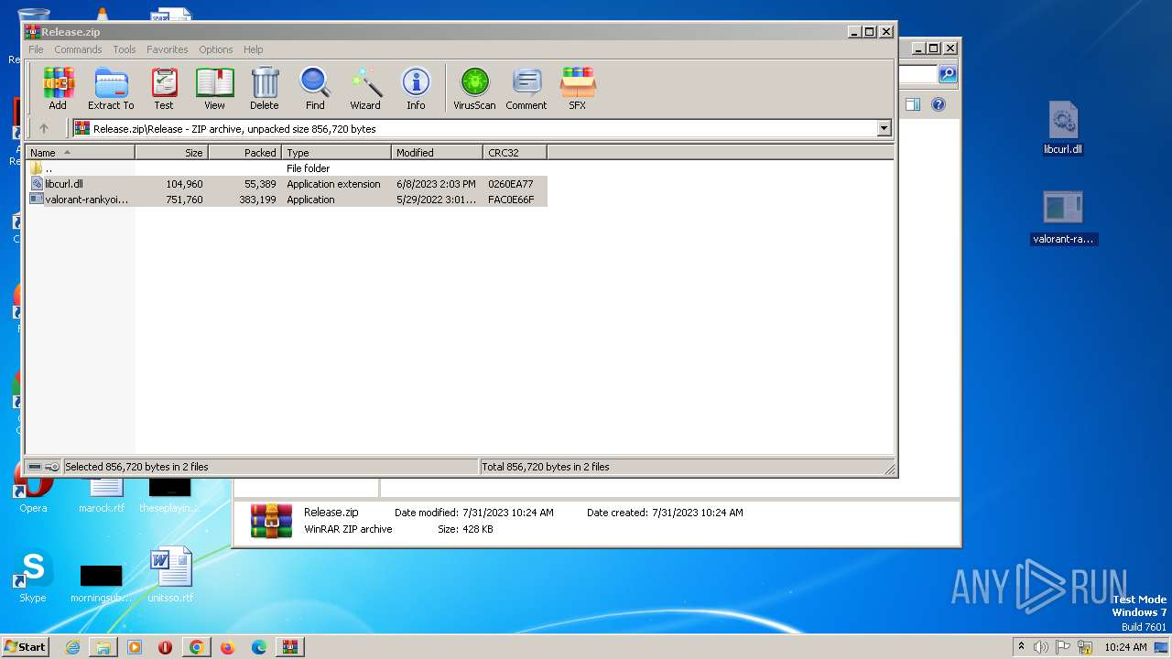This screenshot has height=659, width=1172.
Task: Open the View file tool
Action: tap(214, 89)
